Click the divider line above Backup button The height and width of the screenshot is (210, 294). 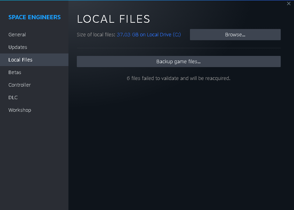click(x=178, y=48)
